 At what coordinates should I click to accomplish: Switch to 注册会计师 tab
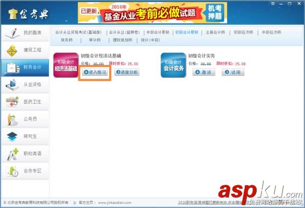coord(215,33)
